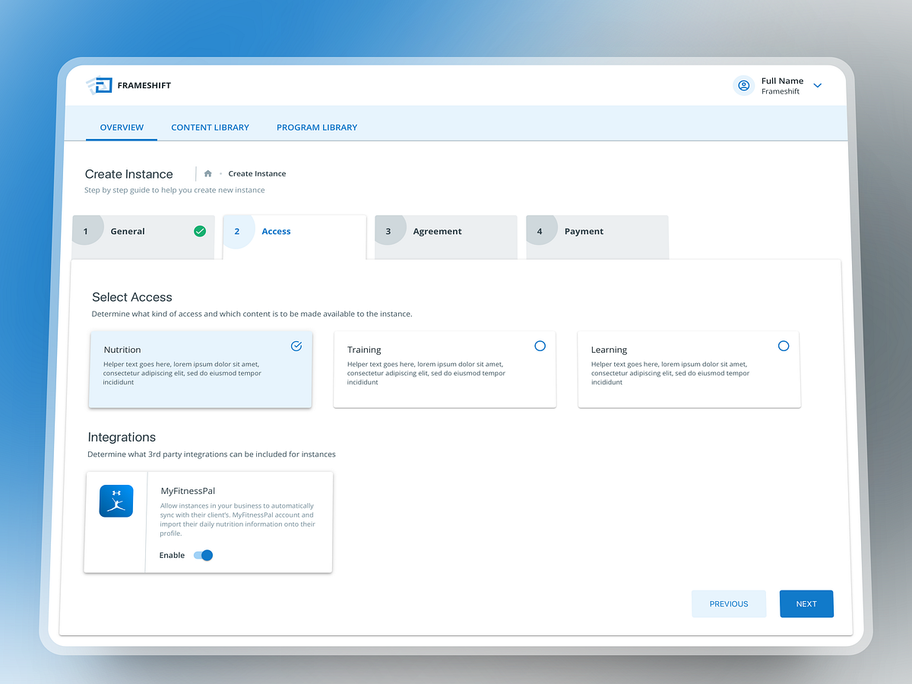912x684 pixels.
Task: Click the selected checkmark on the Nutrition card
Action: tap(296, 346)
